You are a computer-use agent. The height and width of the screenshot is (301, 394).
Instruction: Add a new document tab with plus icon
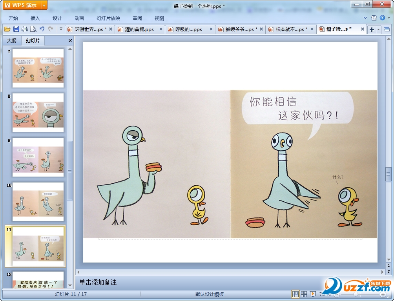click(372, 29)
